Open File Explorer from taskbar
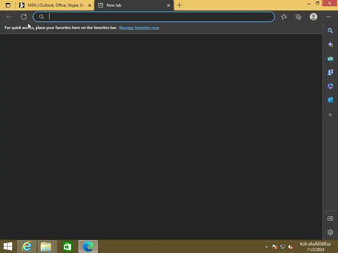The width and height of the screenshot is (338, 253). pyautogui.click(x=46, y=246)
